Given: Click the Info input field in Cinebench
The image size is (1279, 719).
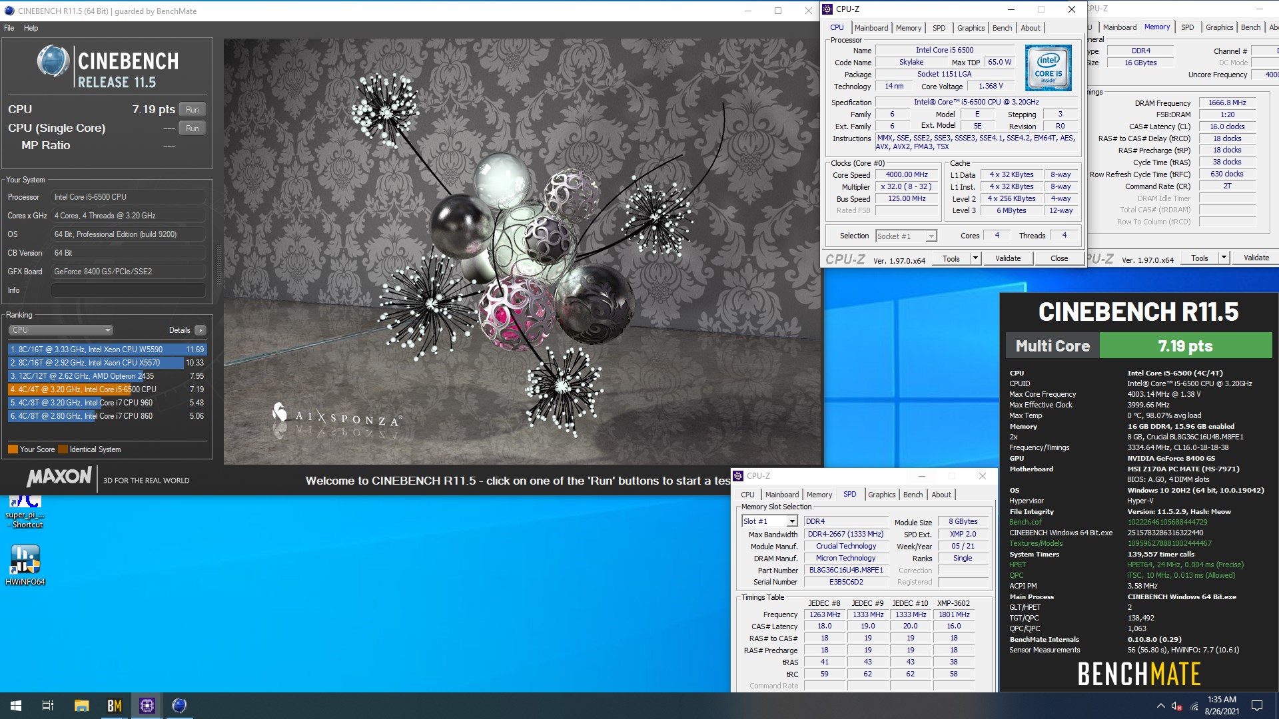Looking at the screenshot, I should (x=128, y=290).
